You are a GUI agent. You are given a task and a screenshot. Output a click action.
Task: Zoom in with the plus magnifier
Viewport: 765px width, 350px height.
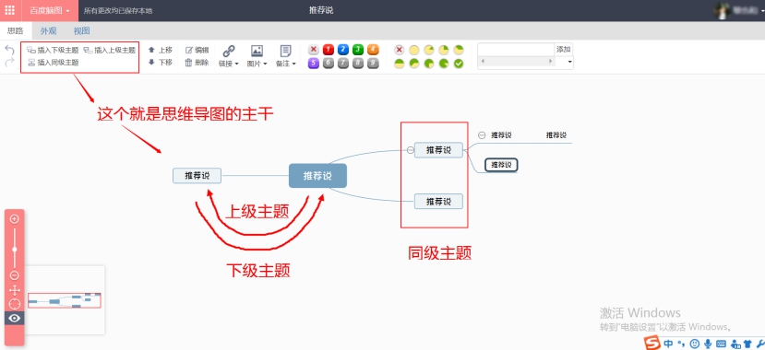(x=14, y=219)
